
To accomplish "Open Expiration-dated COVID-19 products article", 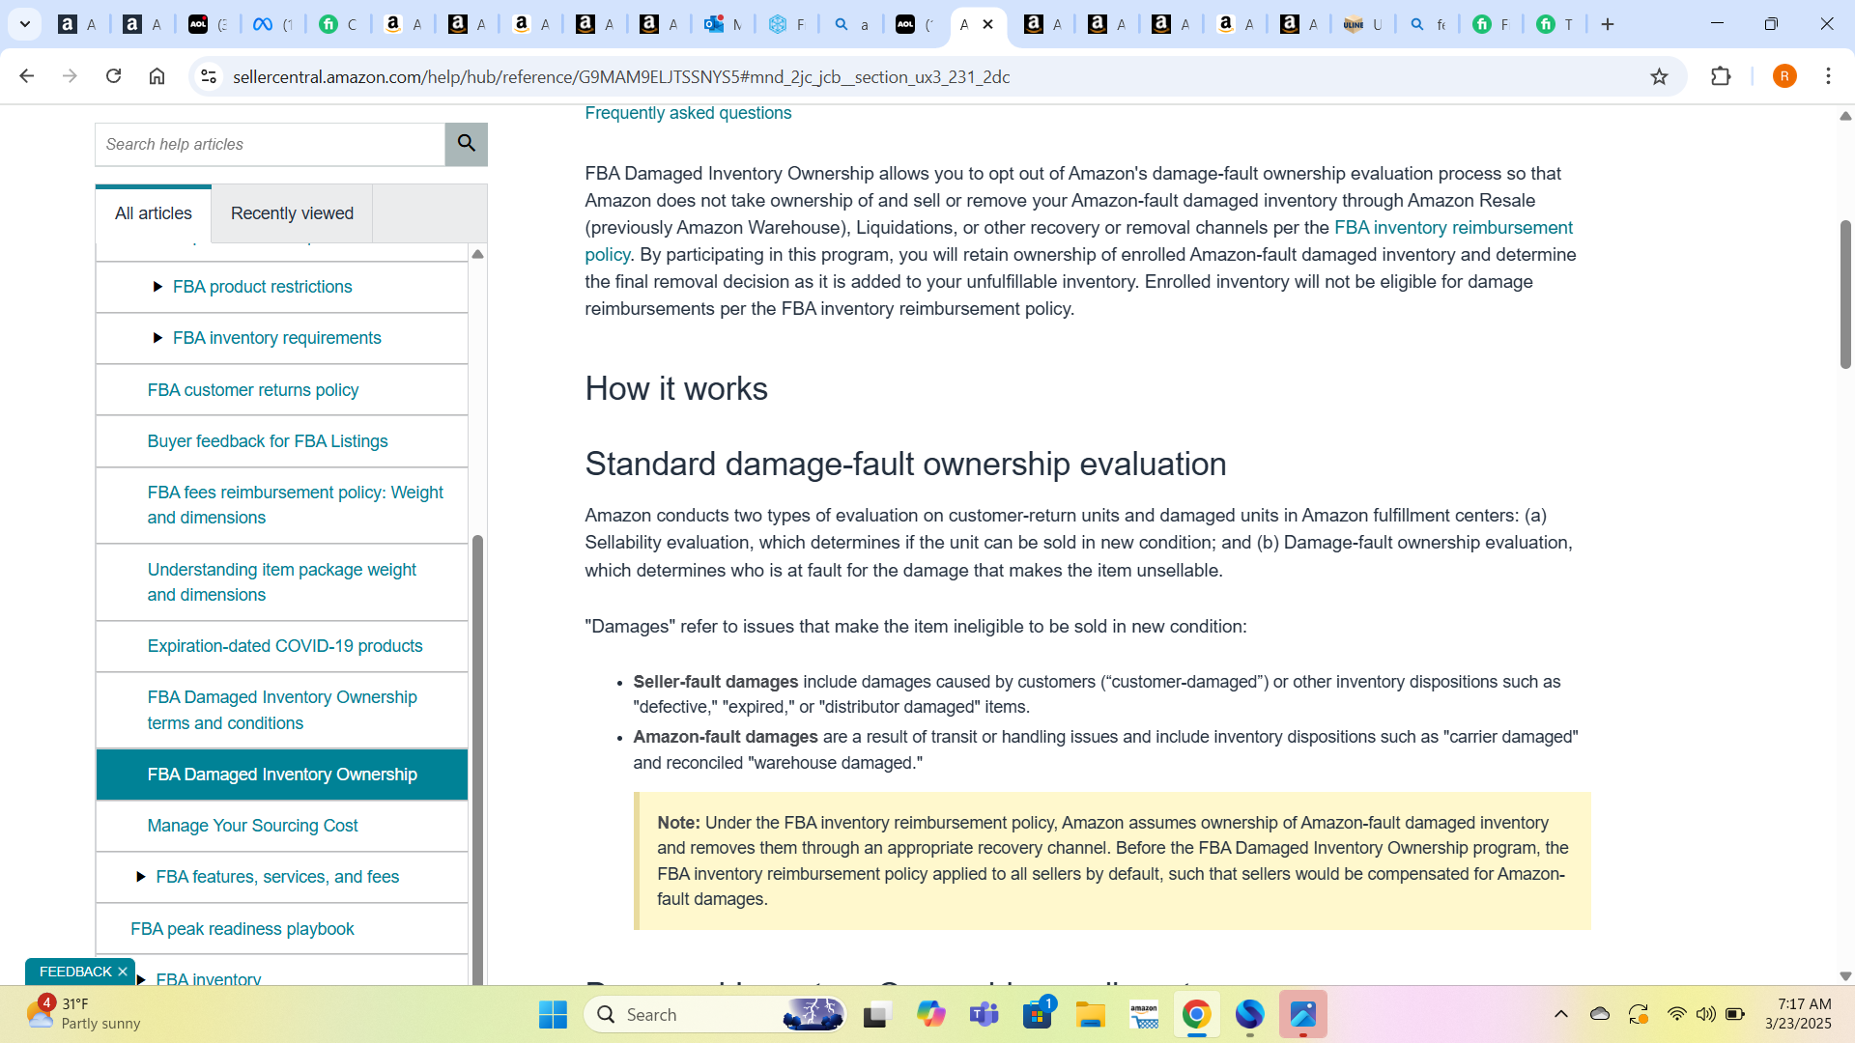I will pos(285,646).
